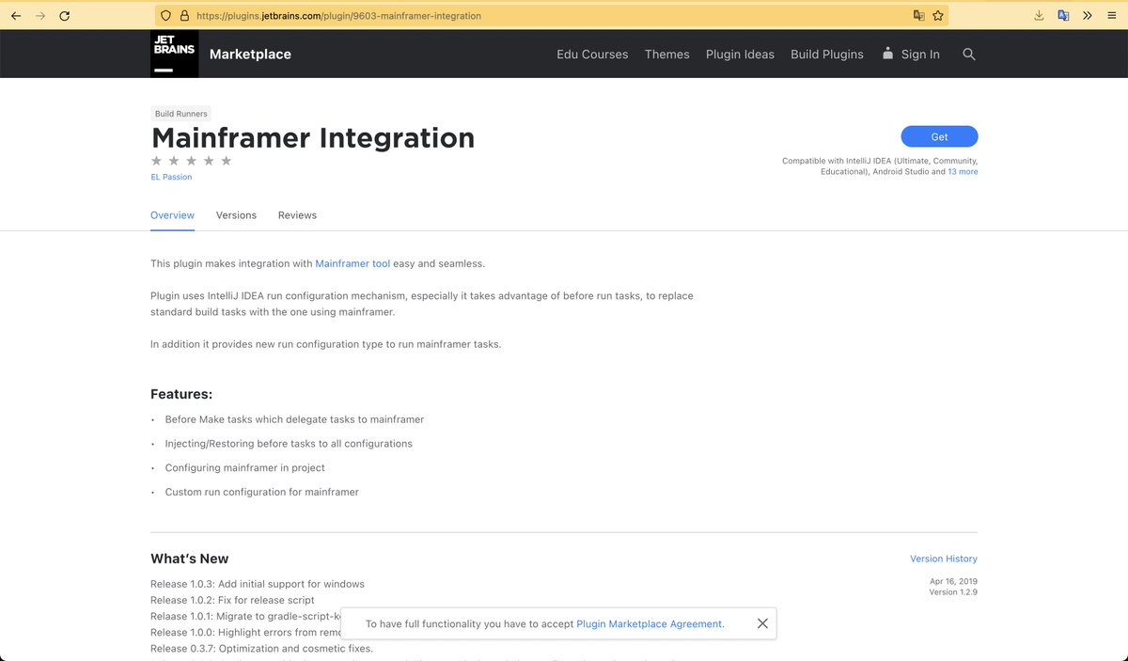Click the first rating star

[157, 161]
